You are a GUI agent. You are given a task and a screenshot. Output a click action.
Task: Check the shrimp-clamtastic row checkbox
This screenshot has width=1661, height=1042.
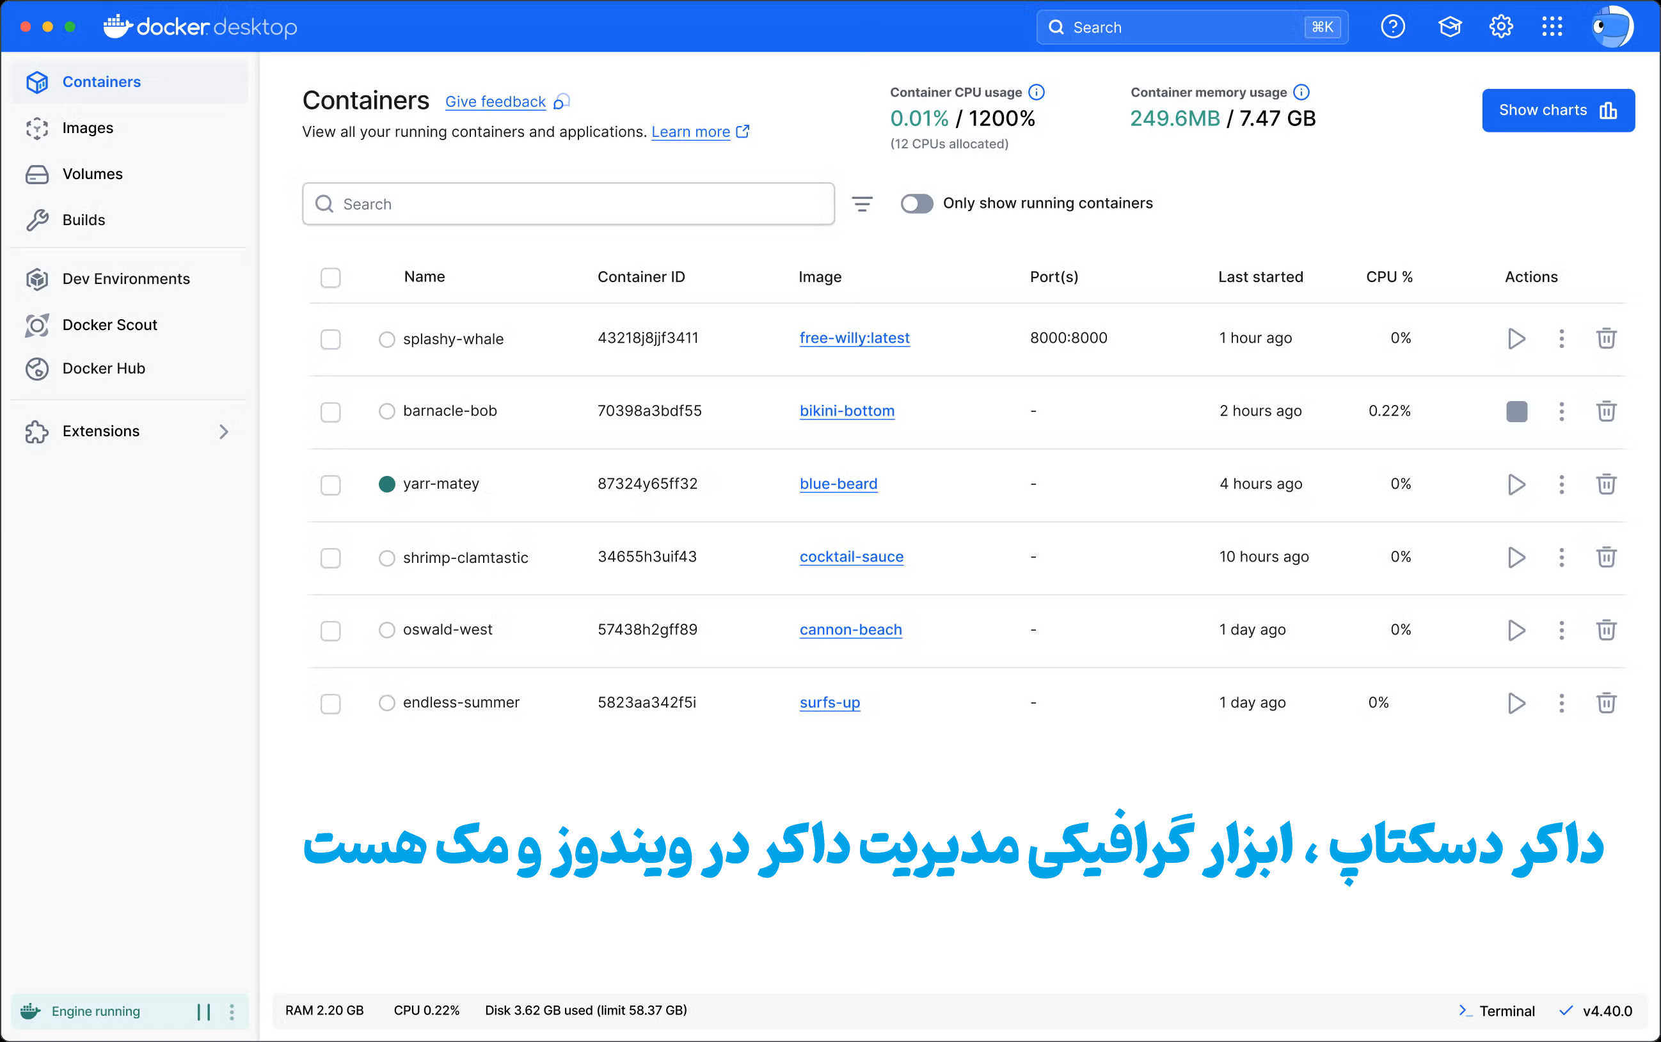[x=330, y=558]
